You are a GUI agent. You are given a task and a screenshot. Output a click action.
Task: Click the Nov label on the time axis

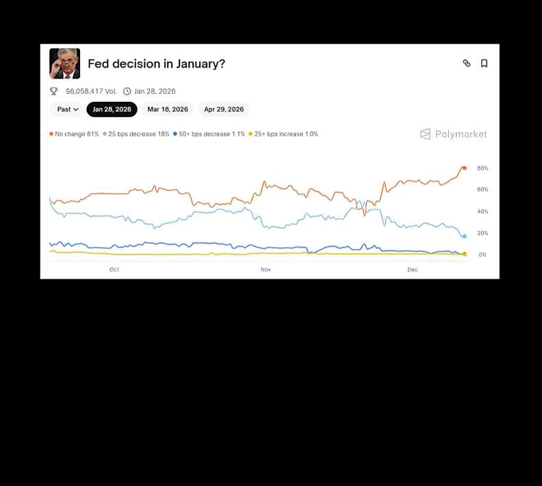266,270
